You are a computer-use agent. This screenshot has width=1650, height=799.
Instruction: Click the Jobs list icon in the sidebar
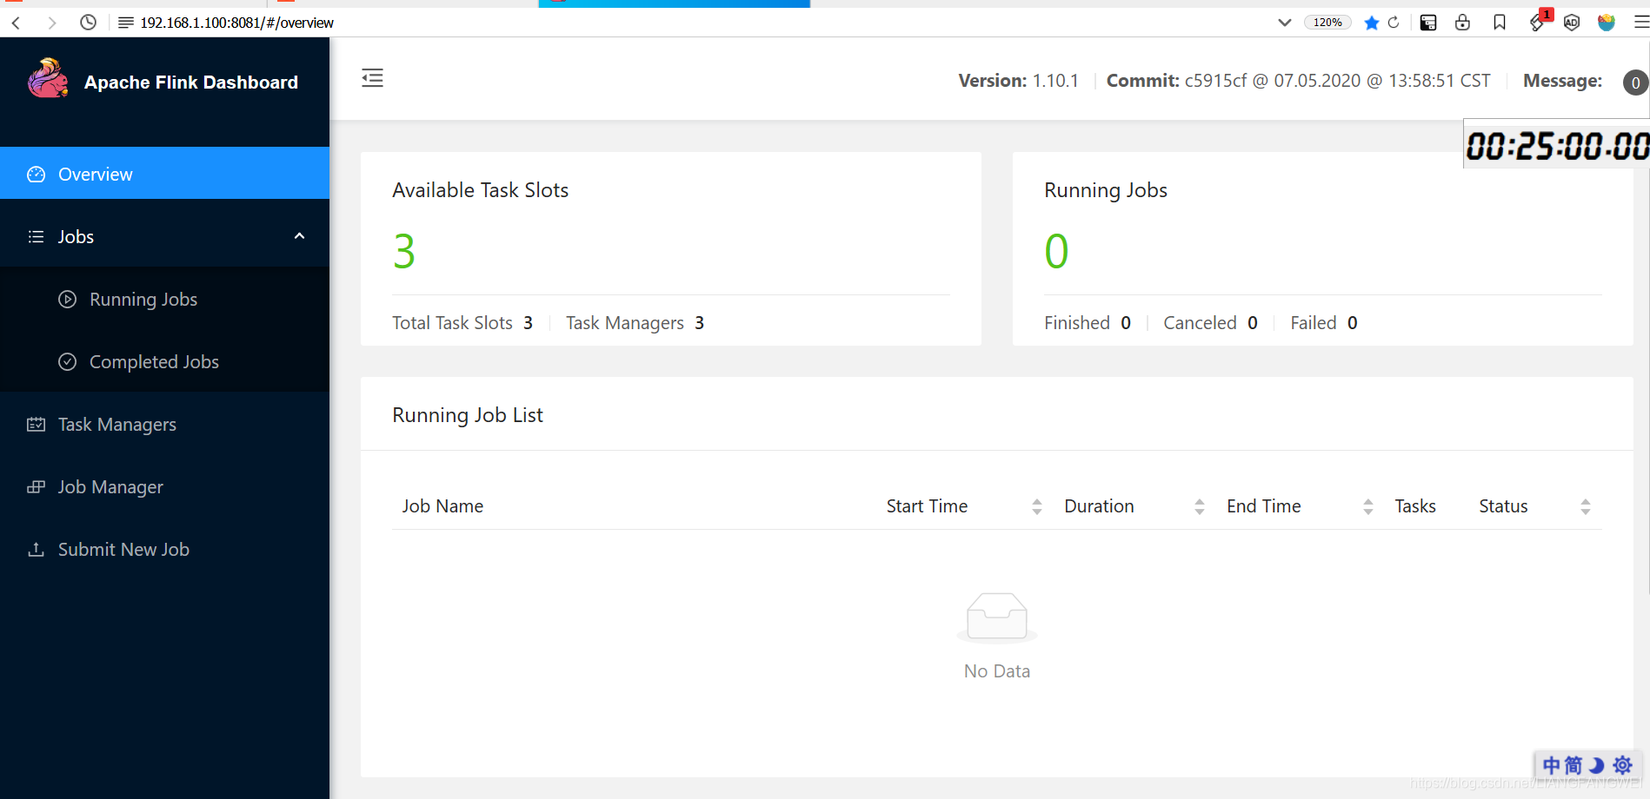tap(36, 237)
